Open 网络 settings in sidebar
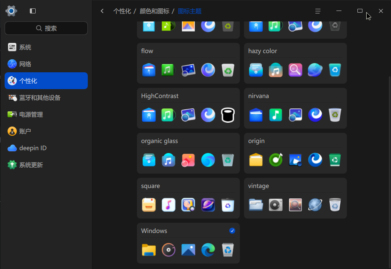391x269 pixels. click(46, 64)
